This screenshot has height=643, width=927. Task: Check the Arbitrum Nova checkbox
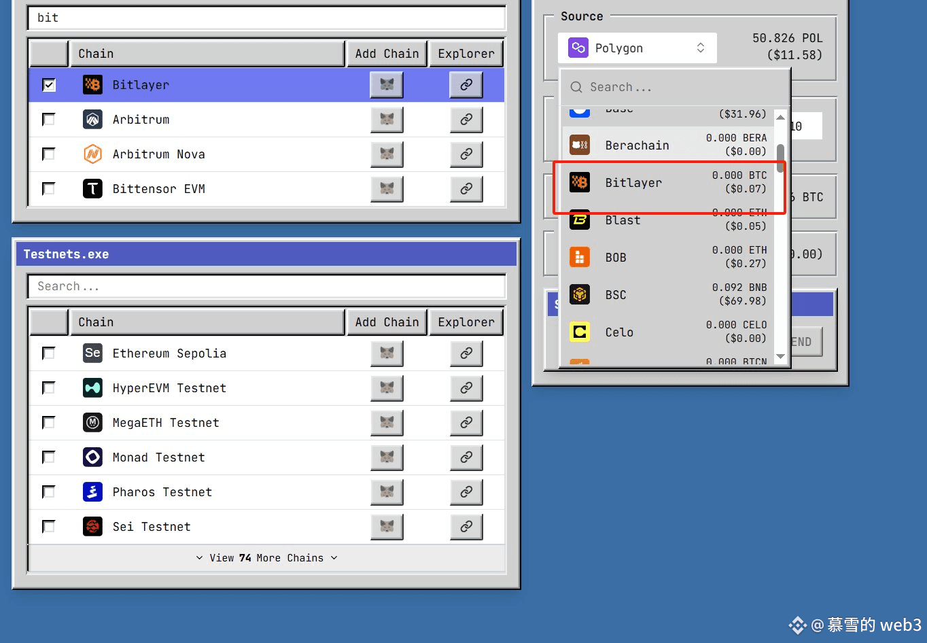point(49,154)
